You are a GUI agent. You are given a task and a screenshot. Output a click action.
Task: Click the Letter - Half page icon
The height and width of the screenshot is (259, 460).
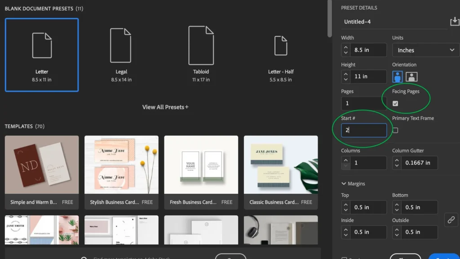pyautogui.click(x=281, y=45)
